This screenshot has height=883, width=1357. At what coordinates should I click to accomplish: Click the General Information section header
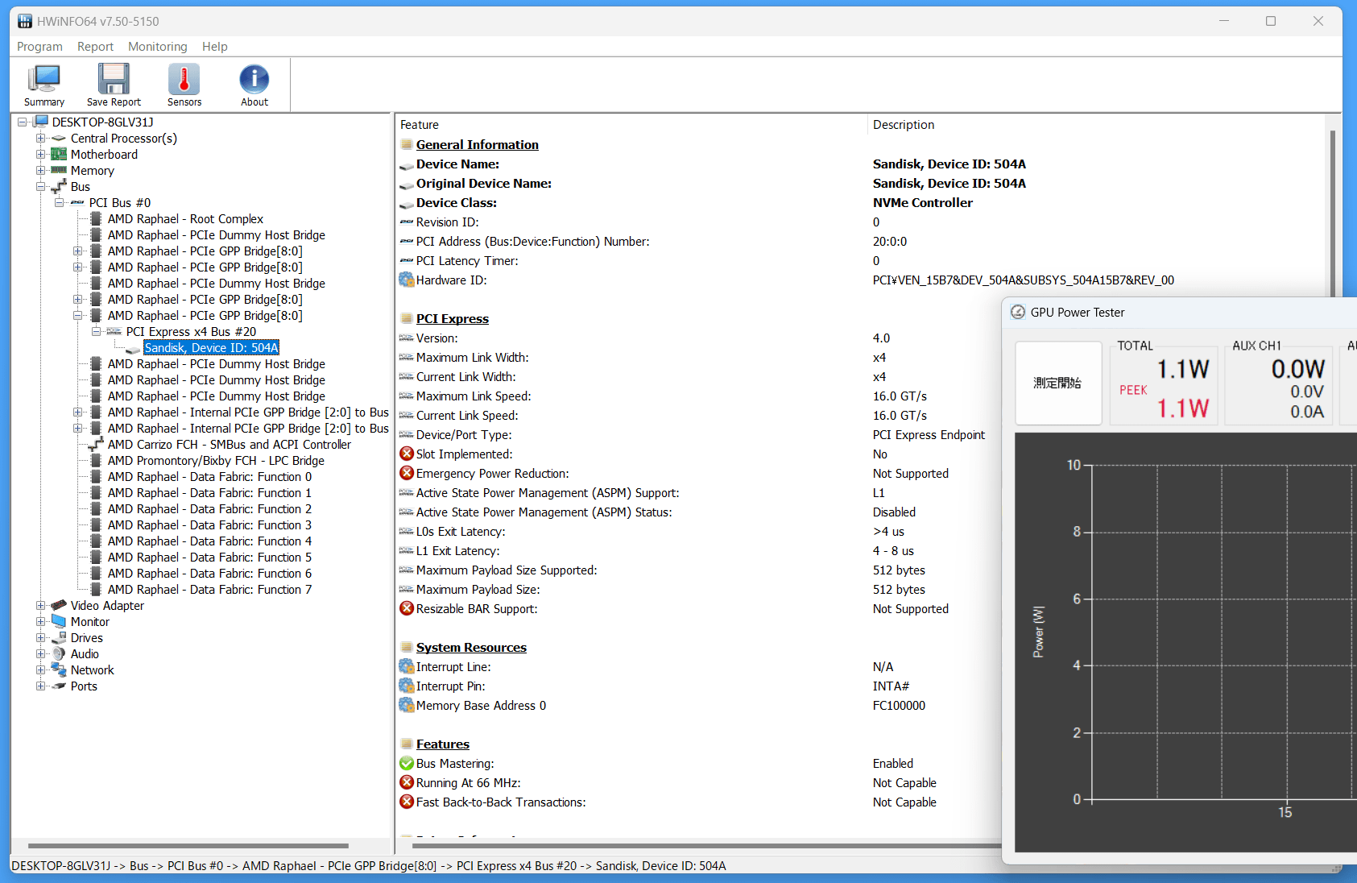tap(477, 145)
